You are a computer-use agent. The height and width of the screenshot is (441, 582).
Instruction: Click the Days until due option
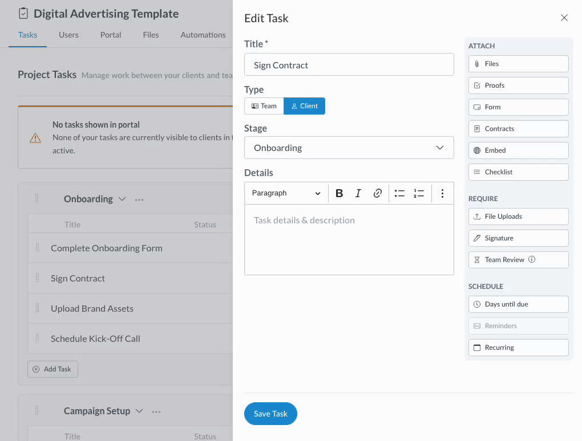click(x=518, y=304)
